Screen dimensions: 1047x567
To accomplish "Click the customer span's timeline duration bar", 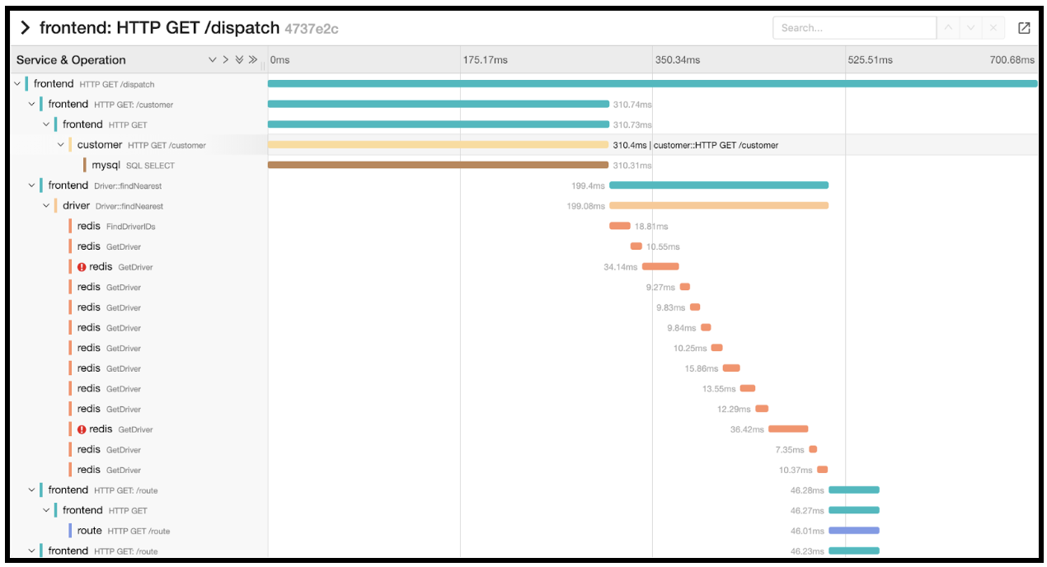I will [x=437, y=144].
